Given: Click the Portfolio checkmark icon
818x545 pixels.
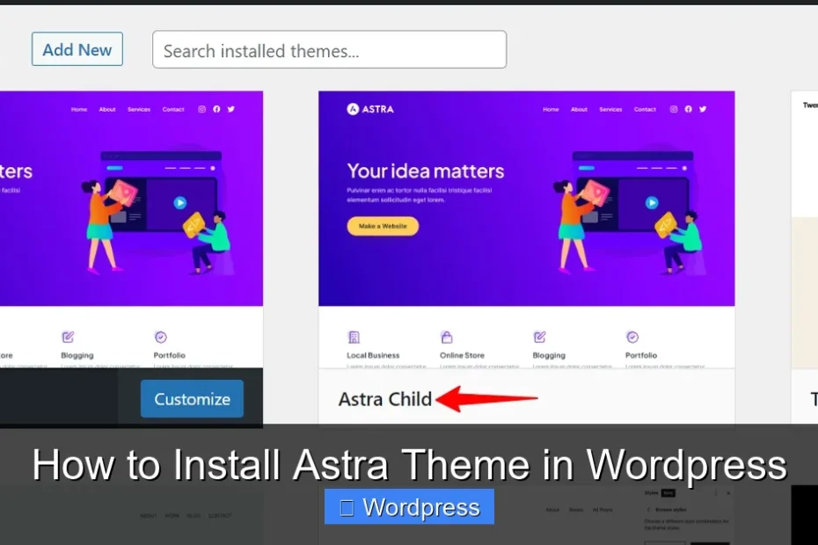Looking at the screenshot, I should pos(632,337).
